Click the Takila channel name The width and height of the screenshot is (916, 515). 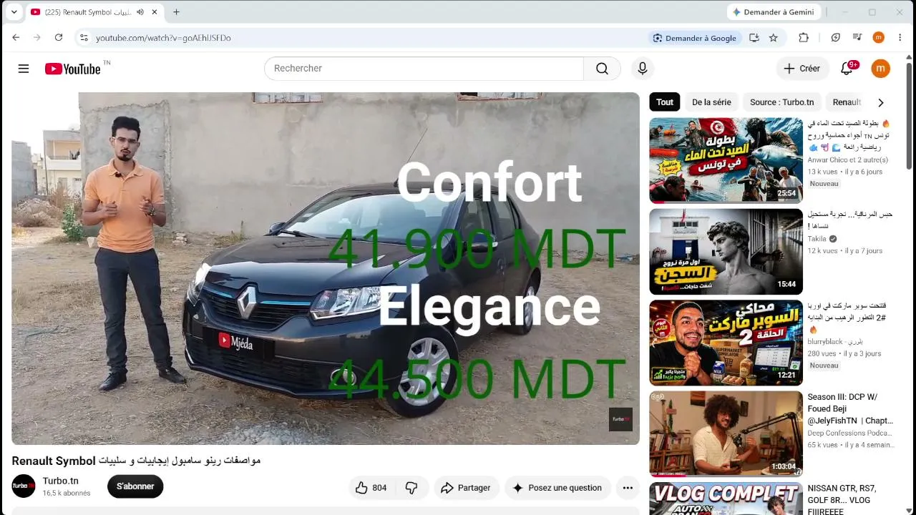click(817, 239)
